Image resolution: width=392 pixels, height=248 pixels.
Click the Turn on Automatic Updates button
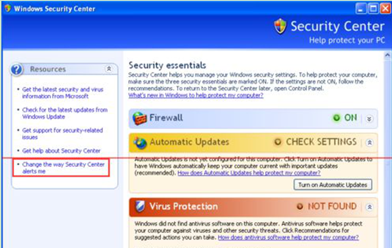tap(333, 185)
